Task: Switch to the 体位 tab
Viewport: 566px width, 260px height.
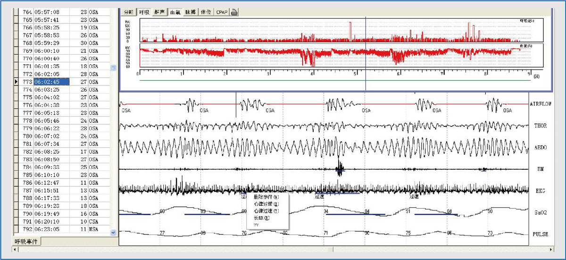Action: click(206, 12)
